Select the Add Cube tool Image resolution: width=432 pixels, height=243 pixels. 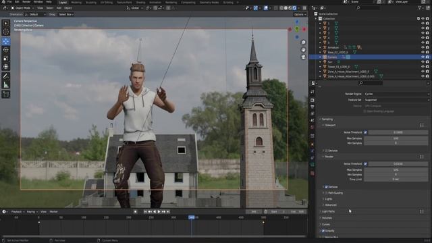click(x=6, y=94)
